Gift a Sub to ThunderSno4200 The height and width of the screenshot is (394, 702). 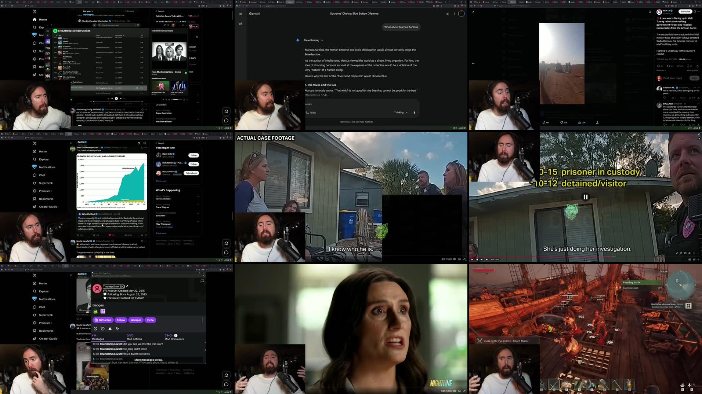(x=103, y=320)
